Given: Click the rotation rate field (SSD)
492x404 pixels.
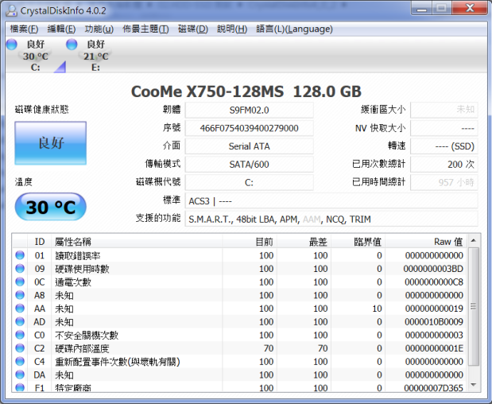Looking at the screenshot, I should pyautogui.click(x=444, y=146).
